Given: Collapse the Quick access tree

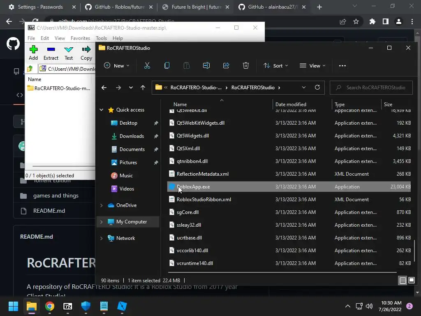Looking at the screenshot, I should tap(101, 109).
